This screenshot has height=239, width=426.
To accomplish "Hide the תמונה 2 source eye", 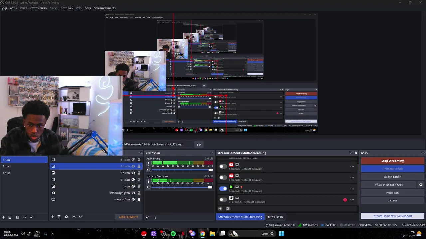I will [x=133, y=180].
